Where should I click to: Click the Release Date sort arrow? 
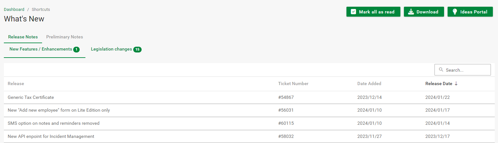(x=456, y=83)
